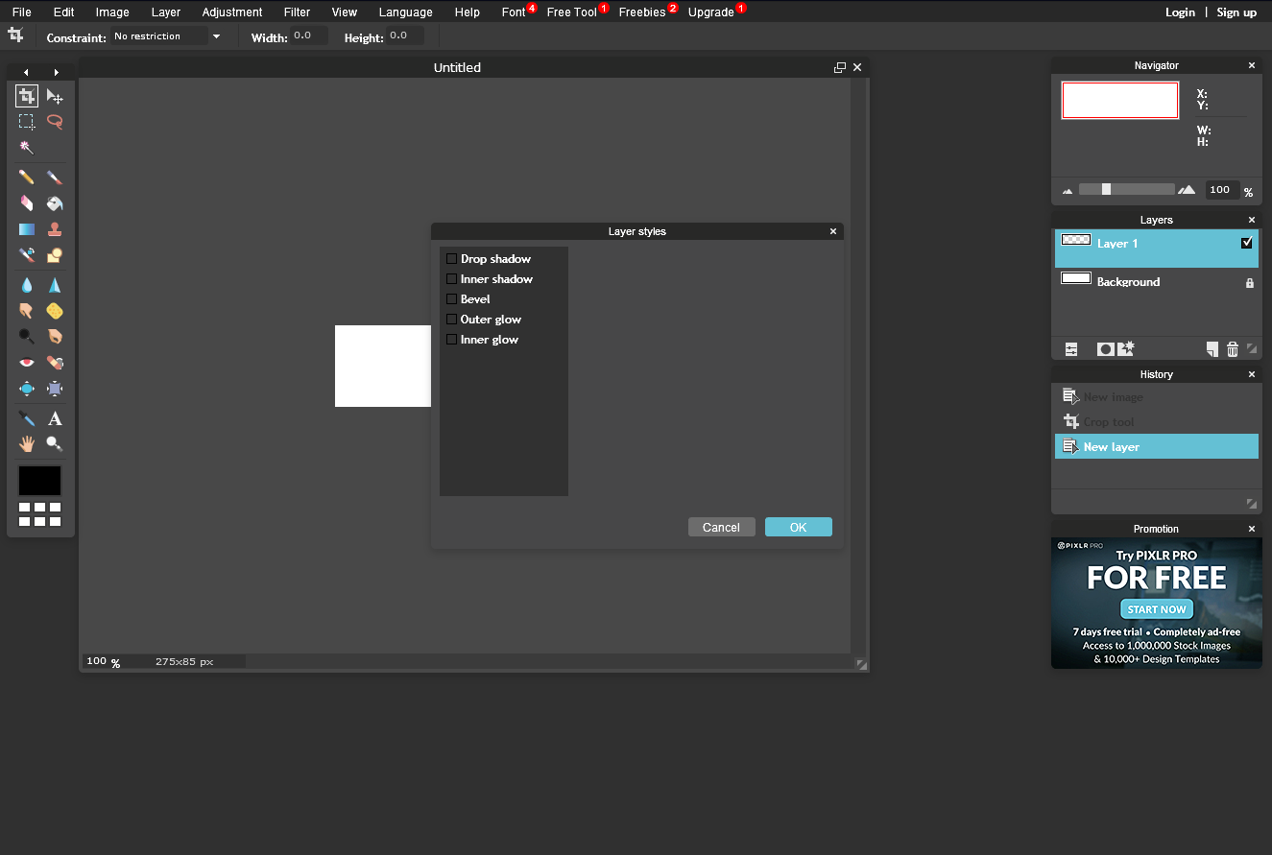Click OK in Layer styles dialog
The height and width of the screenshot is (855, 1272).
(x=798, y=527)
